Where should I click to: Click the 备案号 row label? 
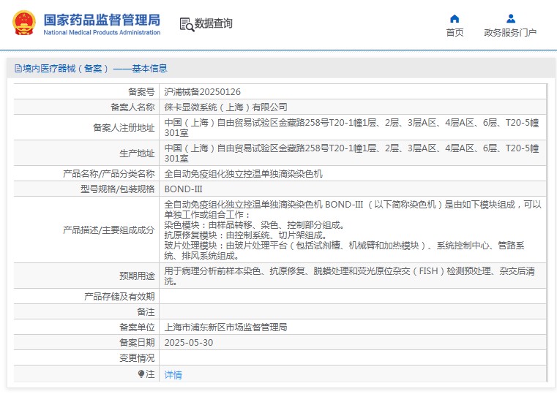pyautogui.click(x=141, y=92)
